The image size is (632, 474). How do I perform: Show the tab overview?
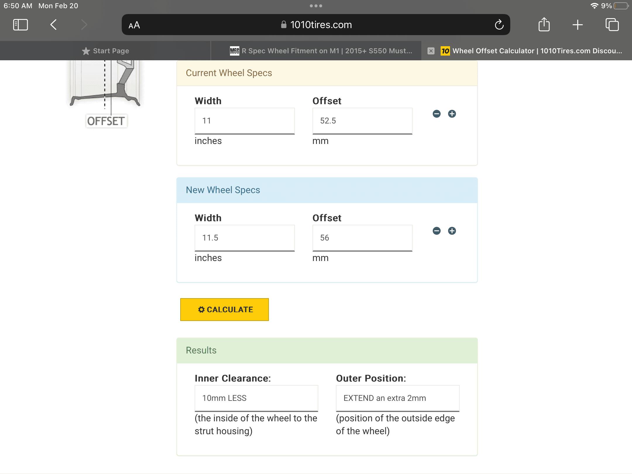tap(612, 25)
